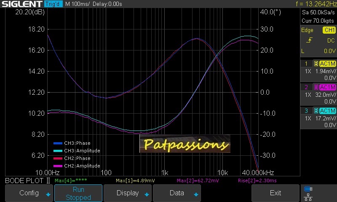Screen dimensions: 337x202
Task: Select the channel 1 yellow number badge
Action: click(x=306, y=64)
